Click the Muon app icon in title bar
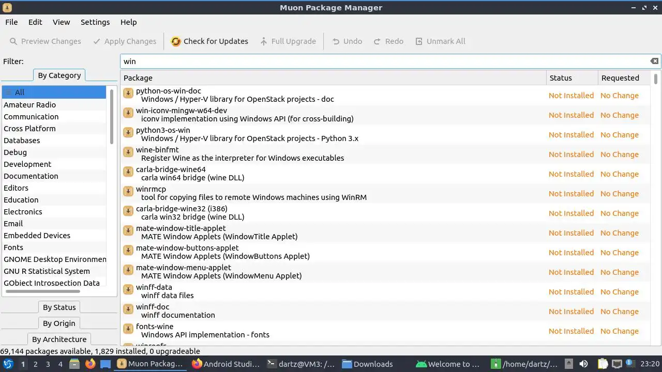 [x=7, y=8]
